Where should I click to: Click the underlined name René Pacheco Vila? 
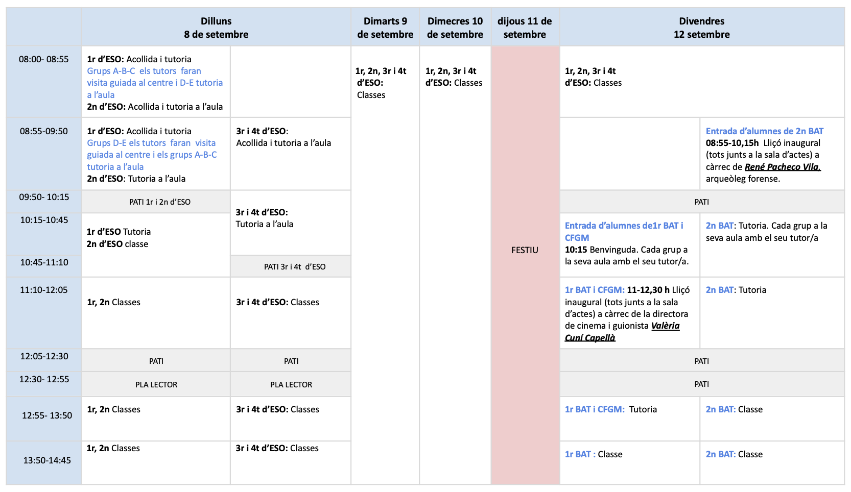point(782,167)
